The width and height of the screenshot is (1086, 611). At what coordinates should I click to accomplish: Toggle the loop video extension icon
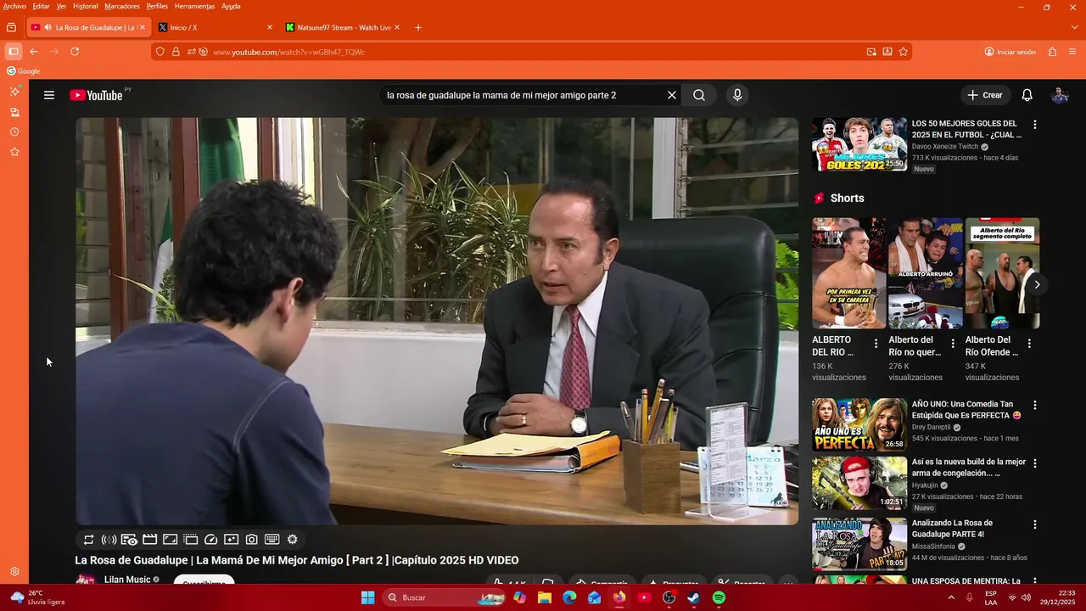point(88,540)
